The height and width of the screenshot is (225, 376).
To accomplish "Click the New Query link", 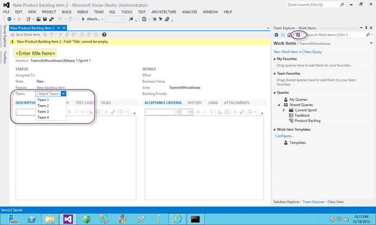I will [x=313, y=52].
